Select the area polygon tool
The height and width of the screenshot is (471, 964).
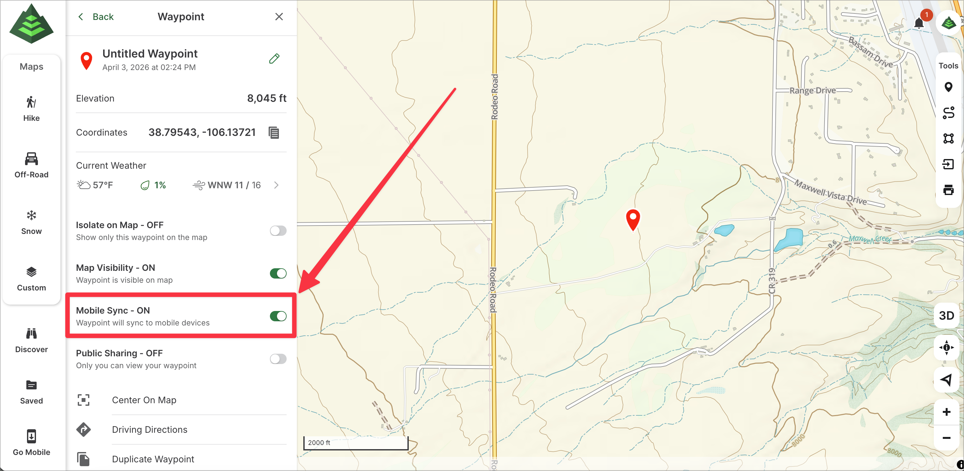[x=948, y=138]
